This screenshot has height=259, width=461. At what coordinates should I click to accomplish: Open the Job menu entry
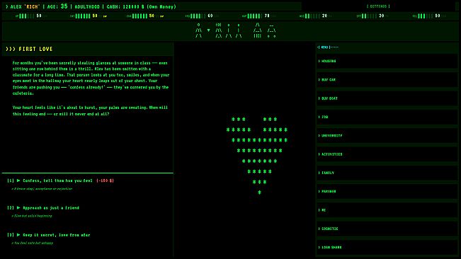coord(387,117)
